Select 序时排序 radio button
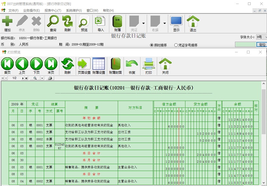 click(x=152, y=45)
